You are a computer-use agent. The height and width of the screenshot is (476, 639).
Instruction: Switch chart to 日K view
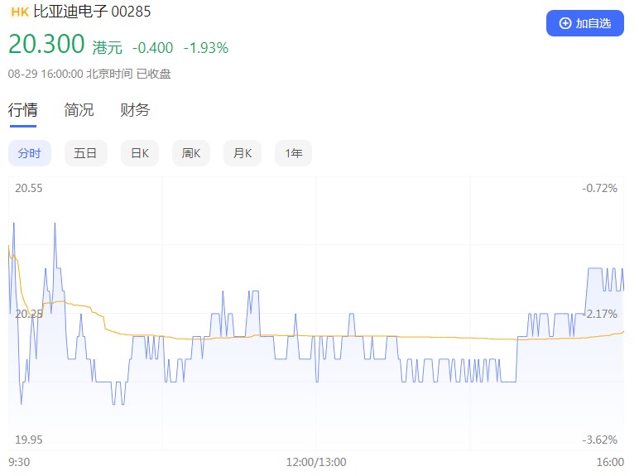[140, 153]
